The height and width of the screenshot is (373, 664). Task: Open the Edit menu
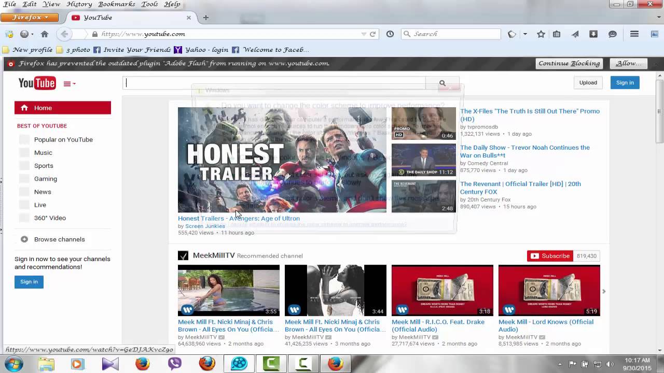tap(30, 4)
